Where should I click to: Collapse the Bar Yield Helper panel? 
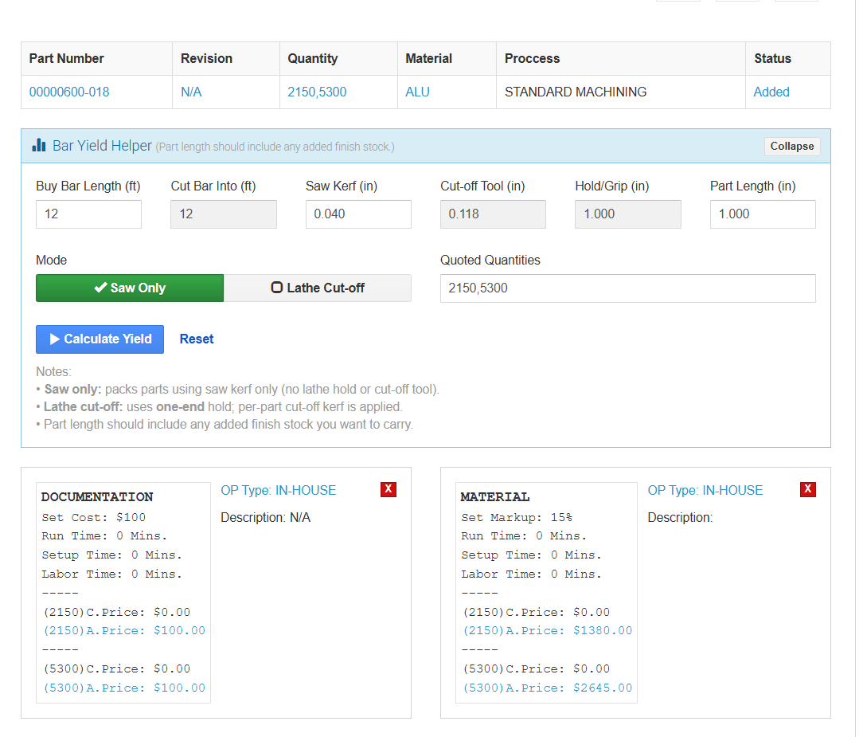[x=791, y=146]
